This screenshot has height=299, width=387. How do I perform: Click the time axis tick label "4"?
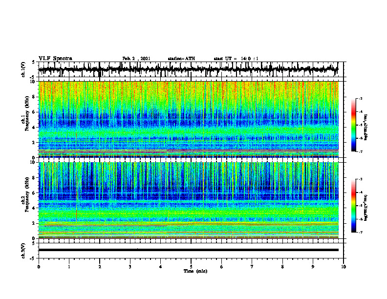[x=161, y=267]
